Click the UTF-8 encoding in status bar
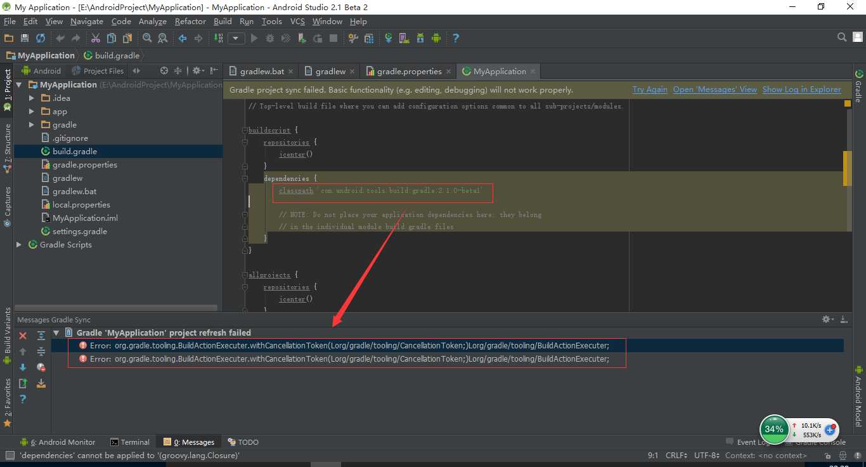Image resolution: width=866 pixels, height=467 pixels. pos(707,456)
